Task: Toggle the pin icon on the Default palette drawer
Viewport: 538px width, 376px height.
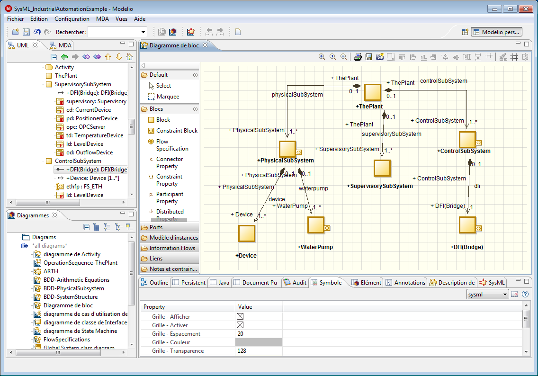Action: (195, 75)
